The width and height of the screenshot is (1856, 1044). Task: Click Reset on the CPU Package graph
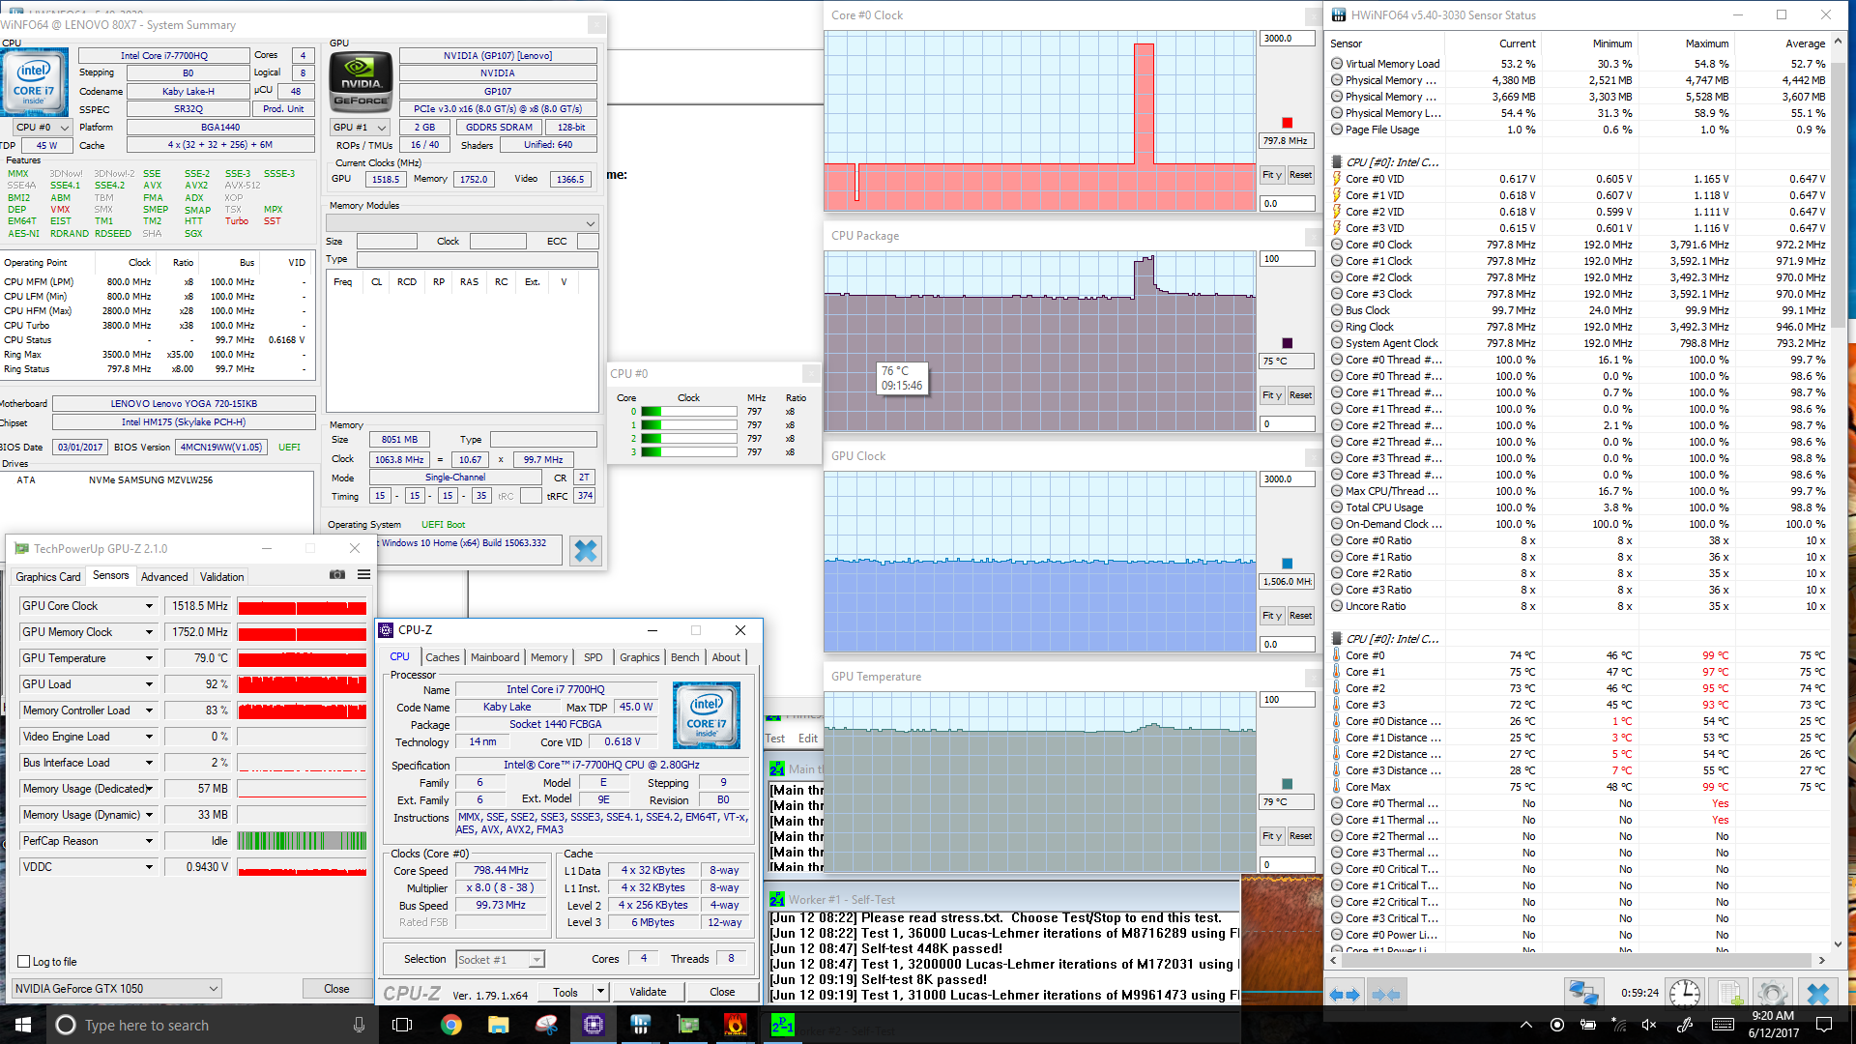tap(1300, 395)
